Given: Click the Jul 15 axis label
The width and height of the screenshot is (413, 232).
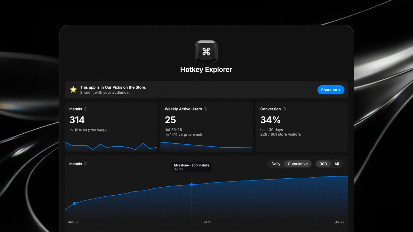Looking at the screenshot, I should (207, 222).
